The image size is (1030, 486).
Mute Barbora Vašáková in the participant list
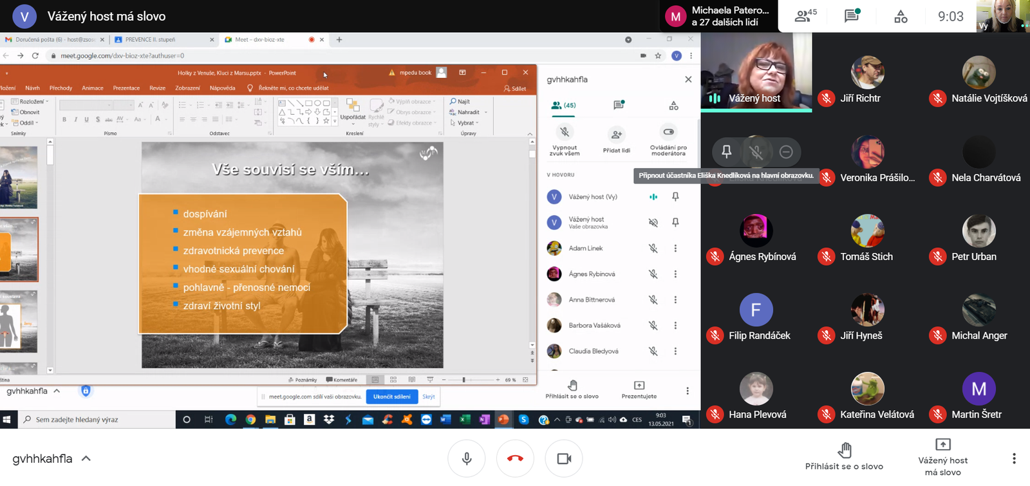pyautogui.click(x=653, y=325)
